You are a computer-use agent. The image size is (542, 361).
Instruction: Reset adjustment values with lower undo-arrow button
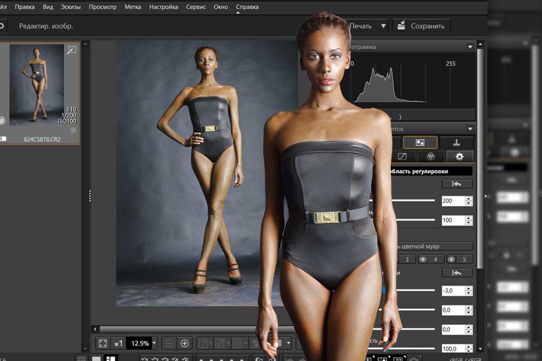coord(457,273)
